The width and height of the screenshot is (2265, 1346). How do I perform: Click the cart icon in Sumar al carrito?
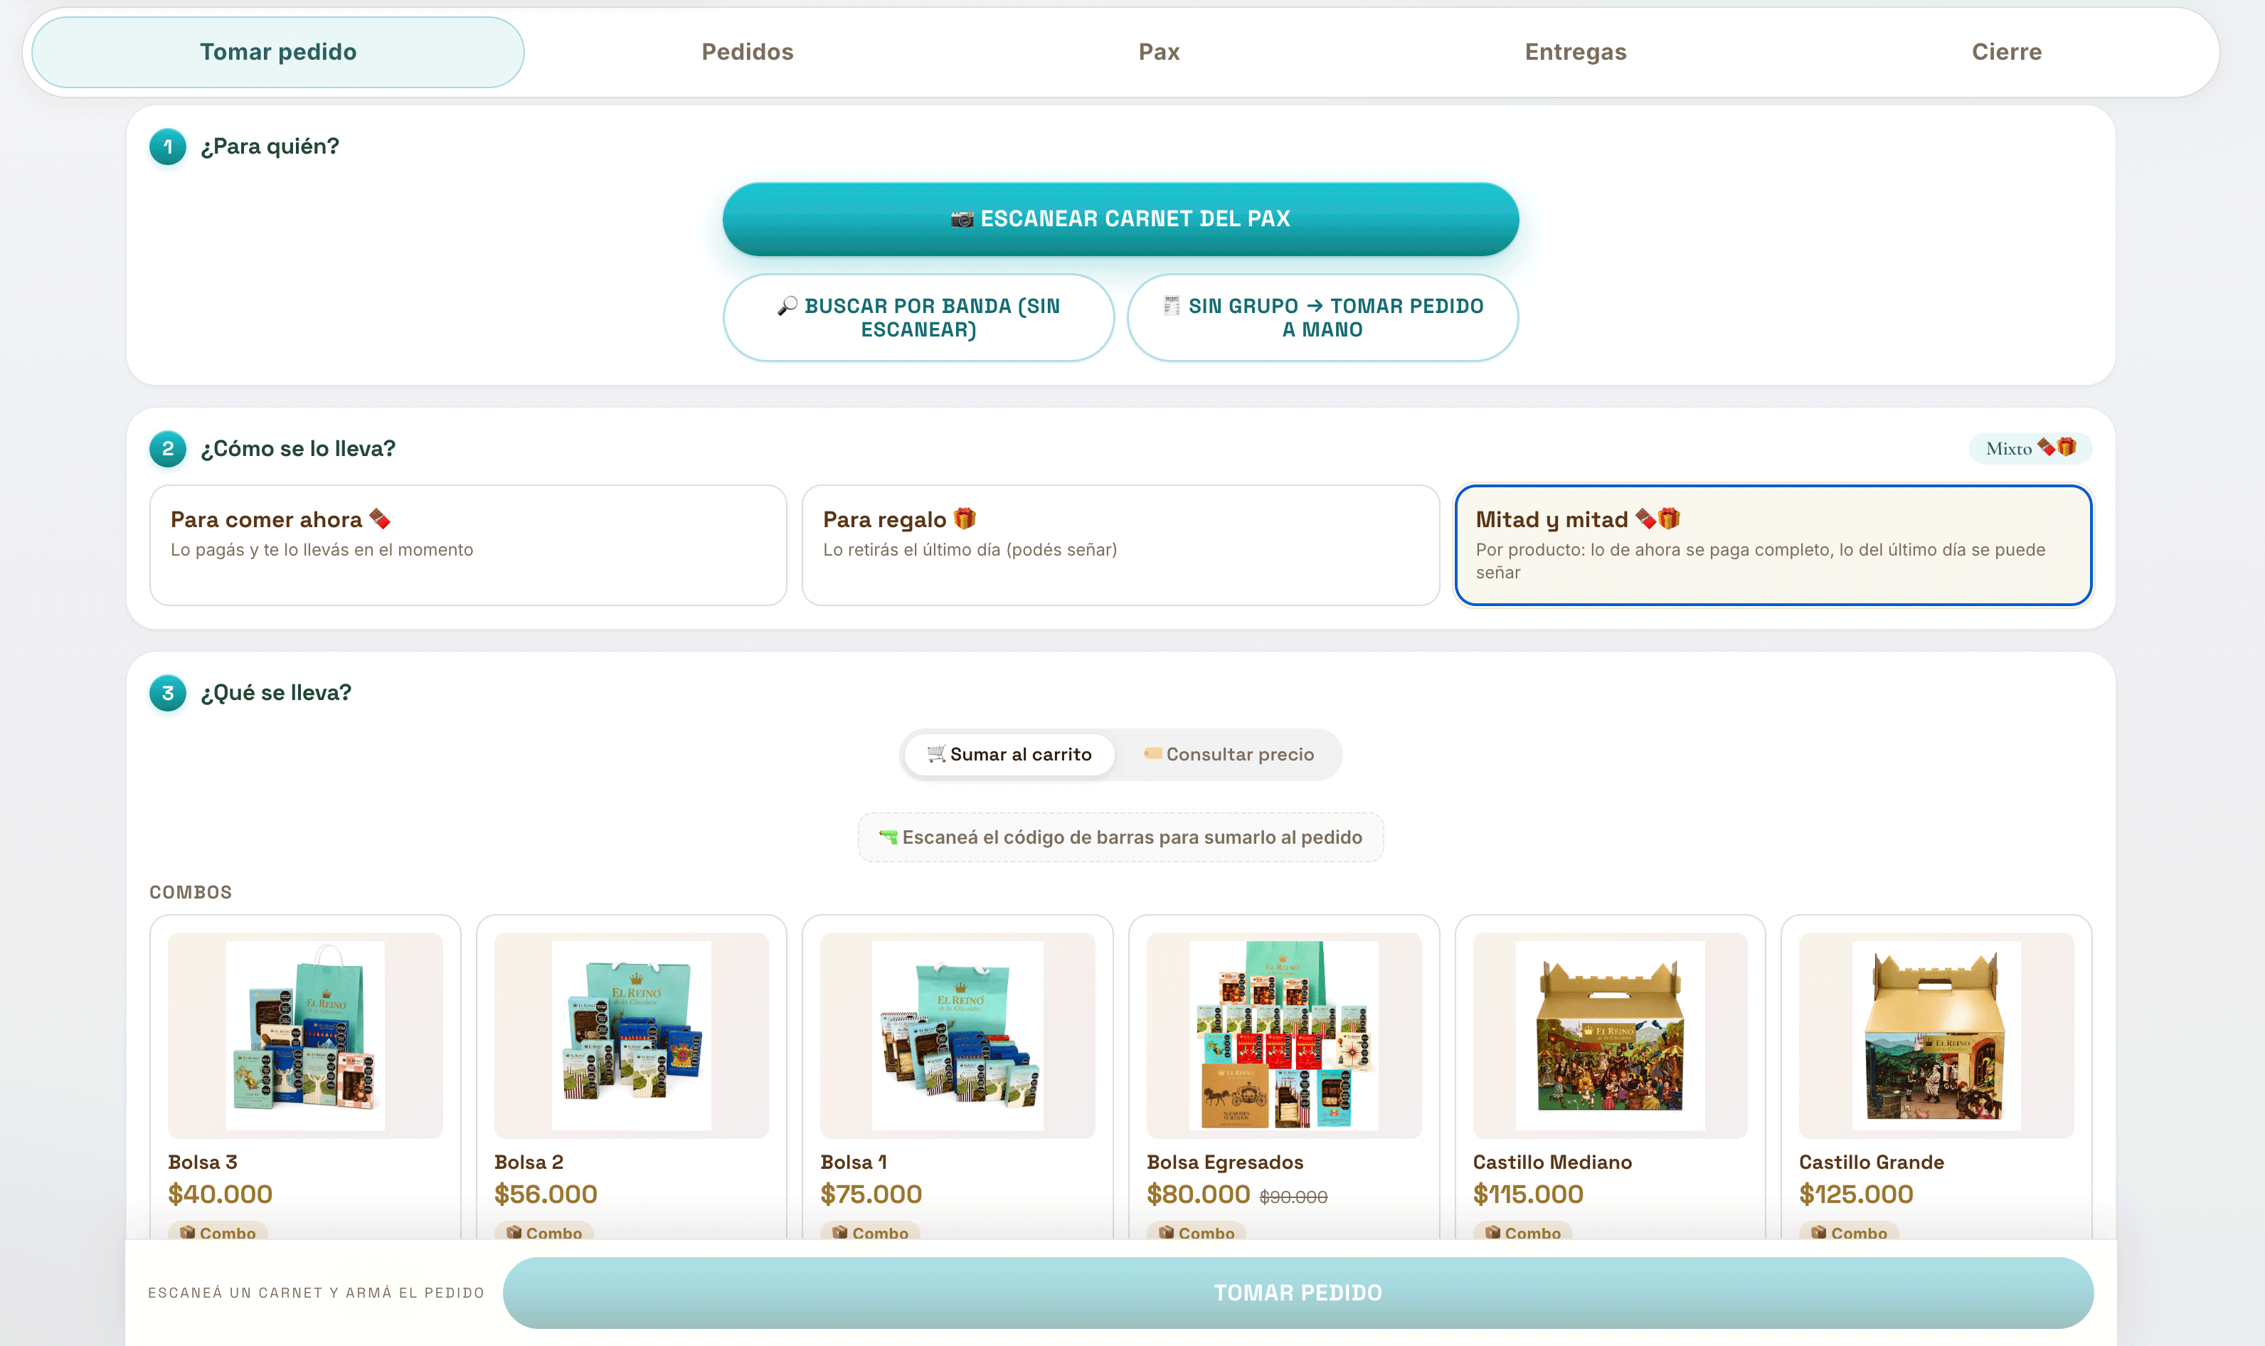click(935, 753)
